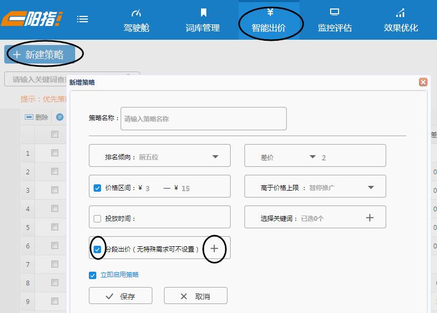Screen dimensions: 437x313
Task: Click the plus icon beside 选择关键词
Action: (370, 218)
